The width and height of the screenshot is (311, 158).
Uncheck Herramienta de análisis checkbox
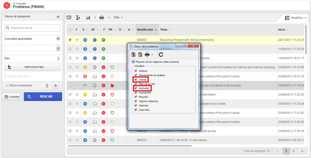click(136, 75)
